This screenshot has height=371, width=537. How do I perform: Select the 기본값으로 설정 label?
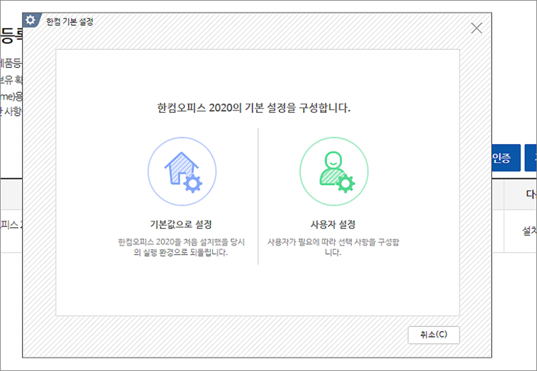181,224
